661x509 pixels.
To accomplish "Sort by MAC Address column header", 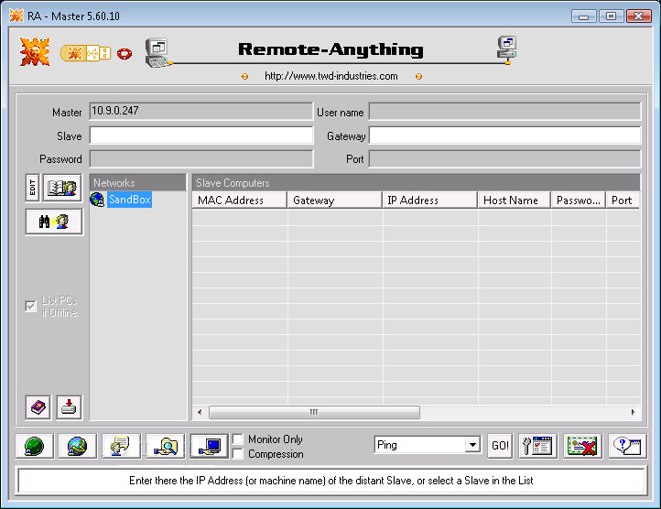I will (240, 200).
